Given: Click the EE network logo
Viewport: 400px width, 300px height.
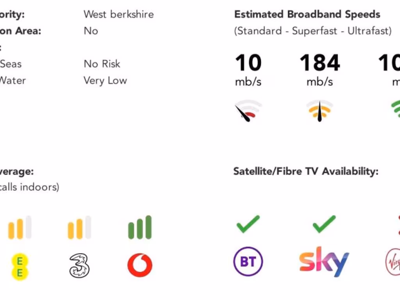Looking at the screenshot, I should (20, 266).
